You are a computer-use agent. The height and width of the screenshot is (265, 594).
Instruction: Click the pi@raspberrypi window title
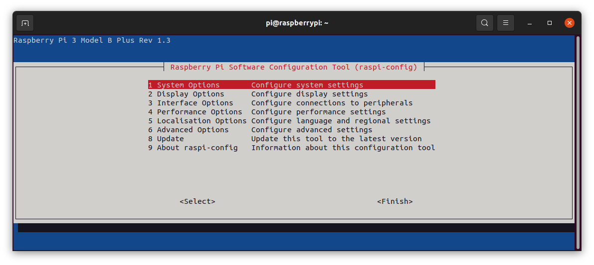click(297, 23)
